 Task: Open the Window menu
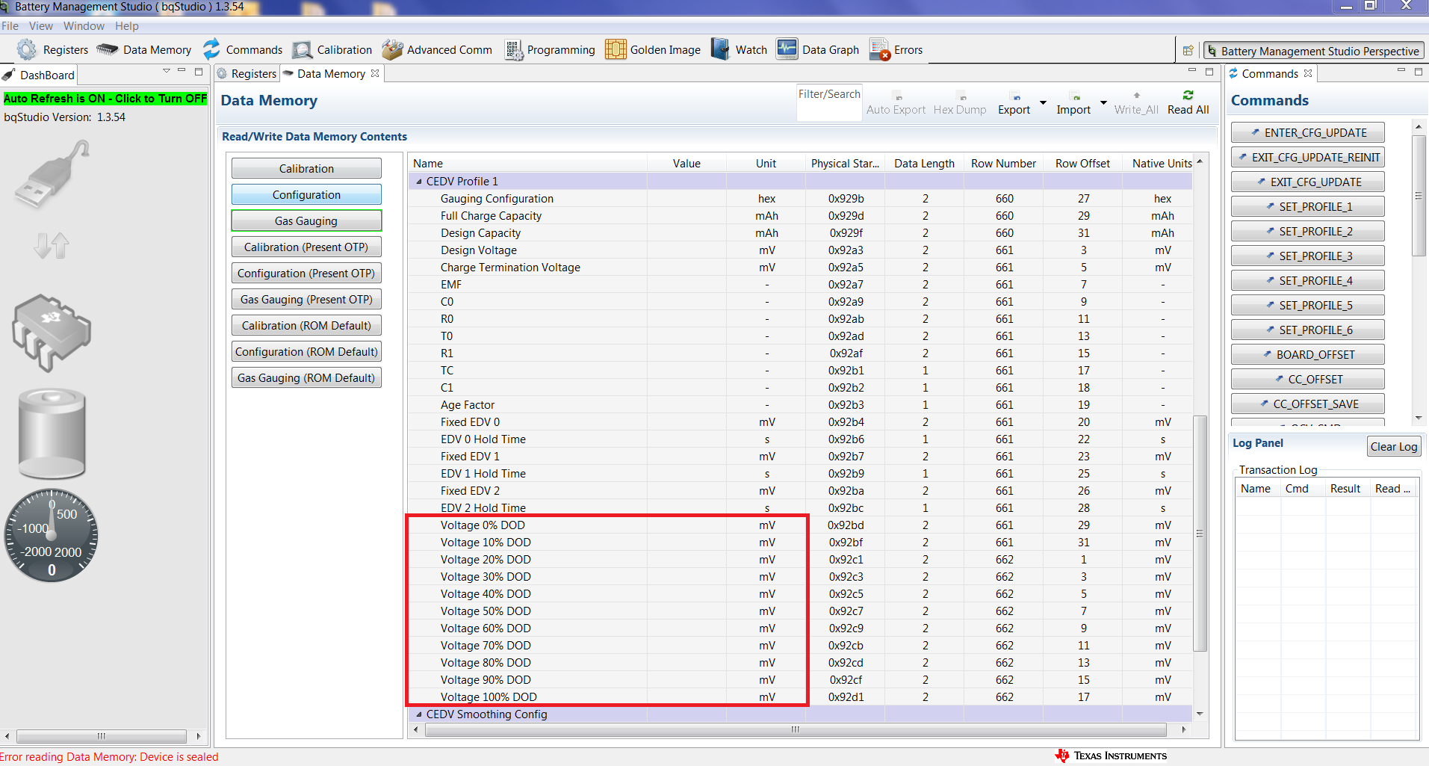(84, 25)
